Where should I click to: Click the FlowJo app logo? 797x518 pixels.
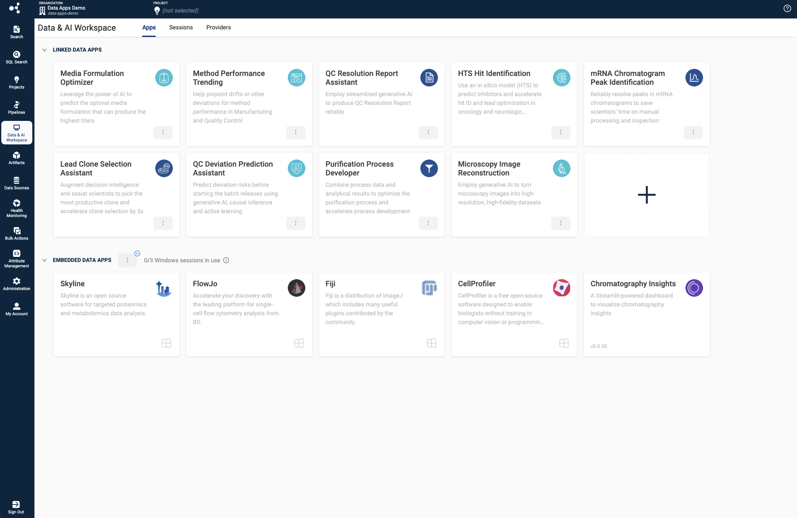click(297, 288)
